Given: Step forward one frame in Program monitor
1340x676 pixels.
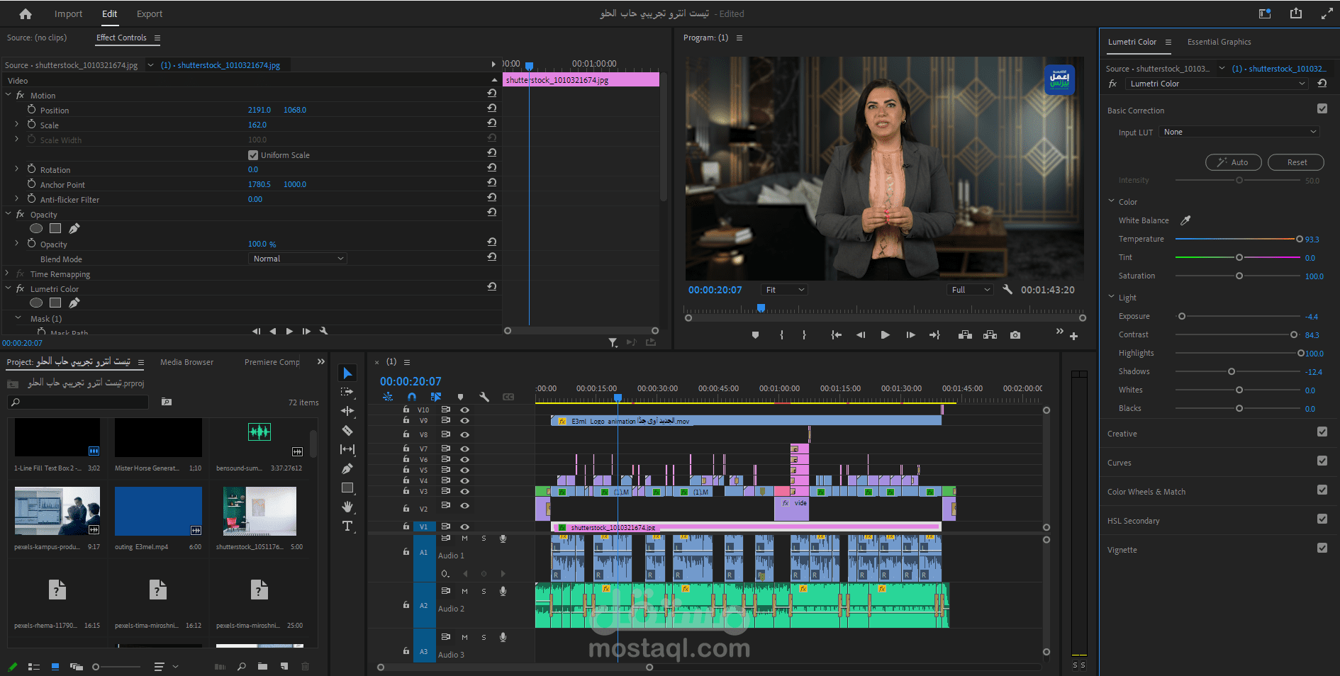Looking at the screenshot, I should click(910, 335).
